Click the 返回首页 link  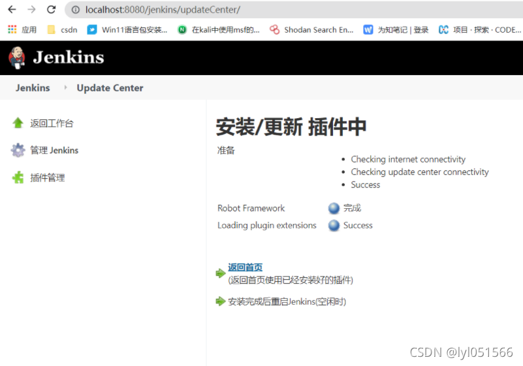(x=245, y=267)
